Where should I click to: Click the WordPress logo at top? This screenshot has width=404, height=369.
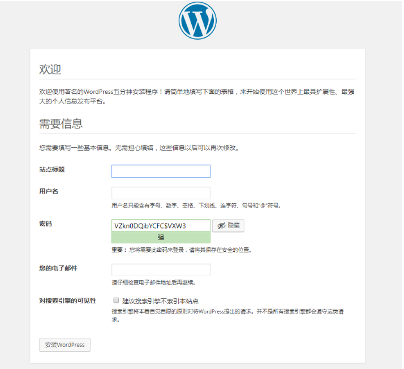[x=197, y=20]
